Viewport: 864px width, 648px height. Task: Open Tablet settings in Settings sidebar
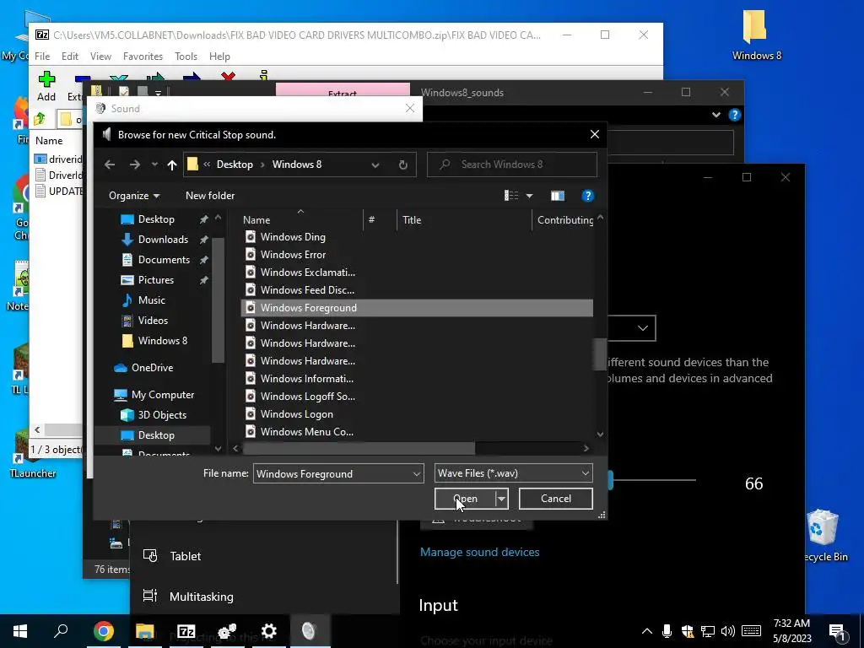[x=185, y=556]
